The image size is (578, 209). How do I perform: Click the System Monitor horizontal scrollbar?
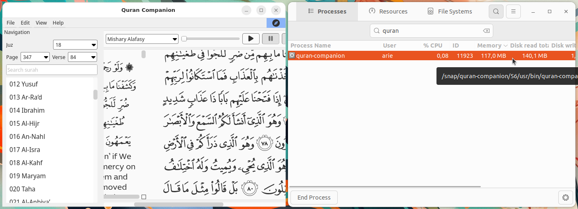tap(385, 186)
